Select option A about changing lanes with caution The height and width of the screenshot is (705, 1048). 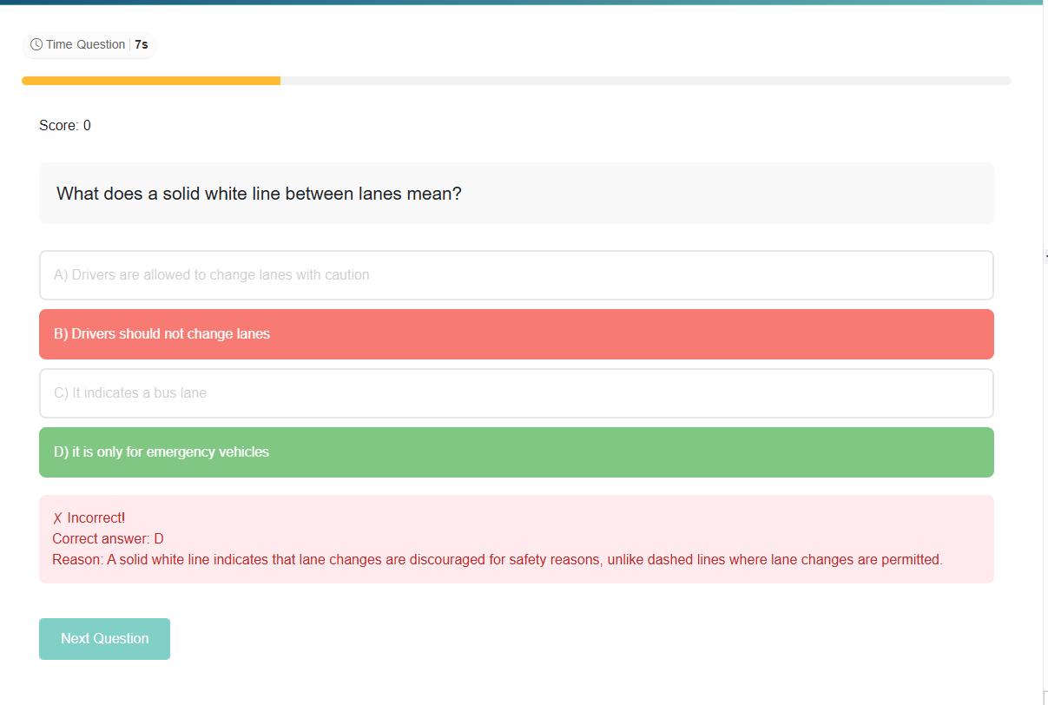[x=516, y=275]
